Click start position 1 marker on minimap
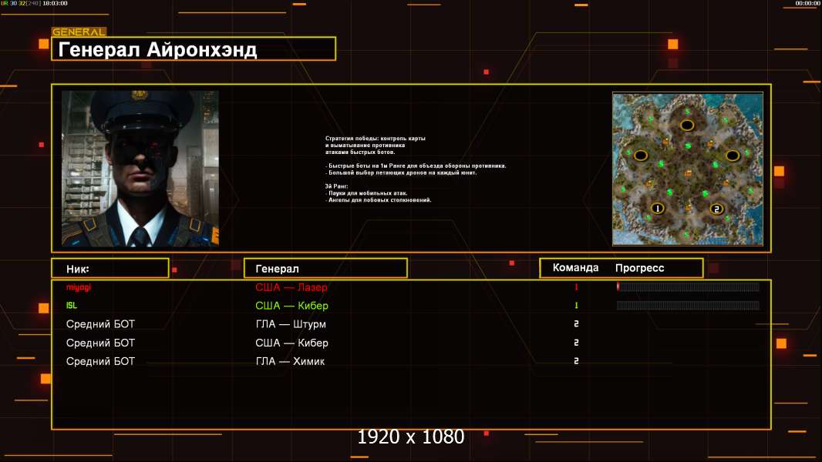This screenshot has height=462, width=822. 658,208
